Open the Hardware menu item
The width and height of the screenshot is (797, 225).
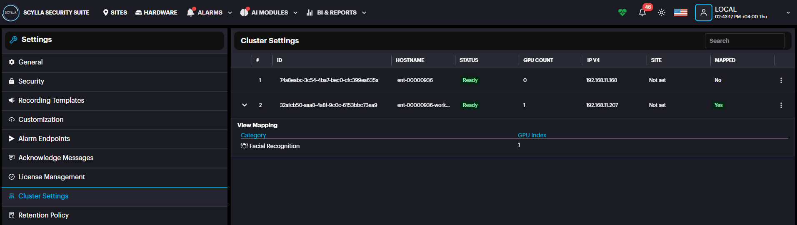[156, 12]
